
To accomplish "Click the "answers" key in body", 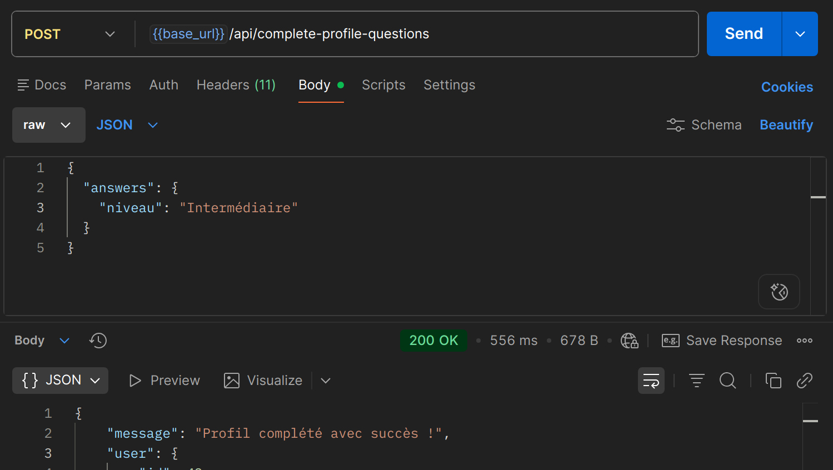I will (x=118, y=188).
